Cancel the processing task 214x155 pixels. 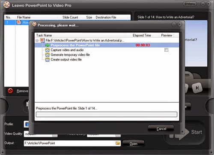(x=161, y=129)
